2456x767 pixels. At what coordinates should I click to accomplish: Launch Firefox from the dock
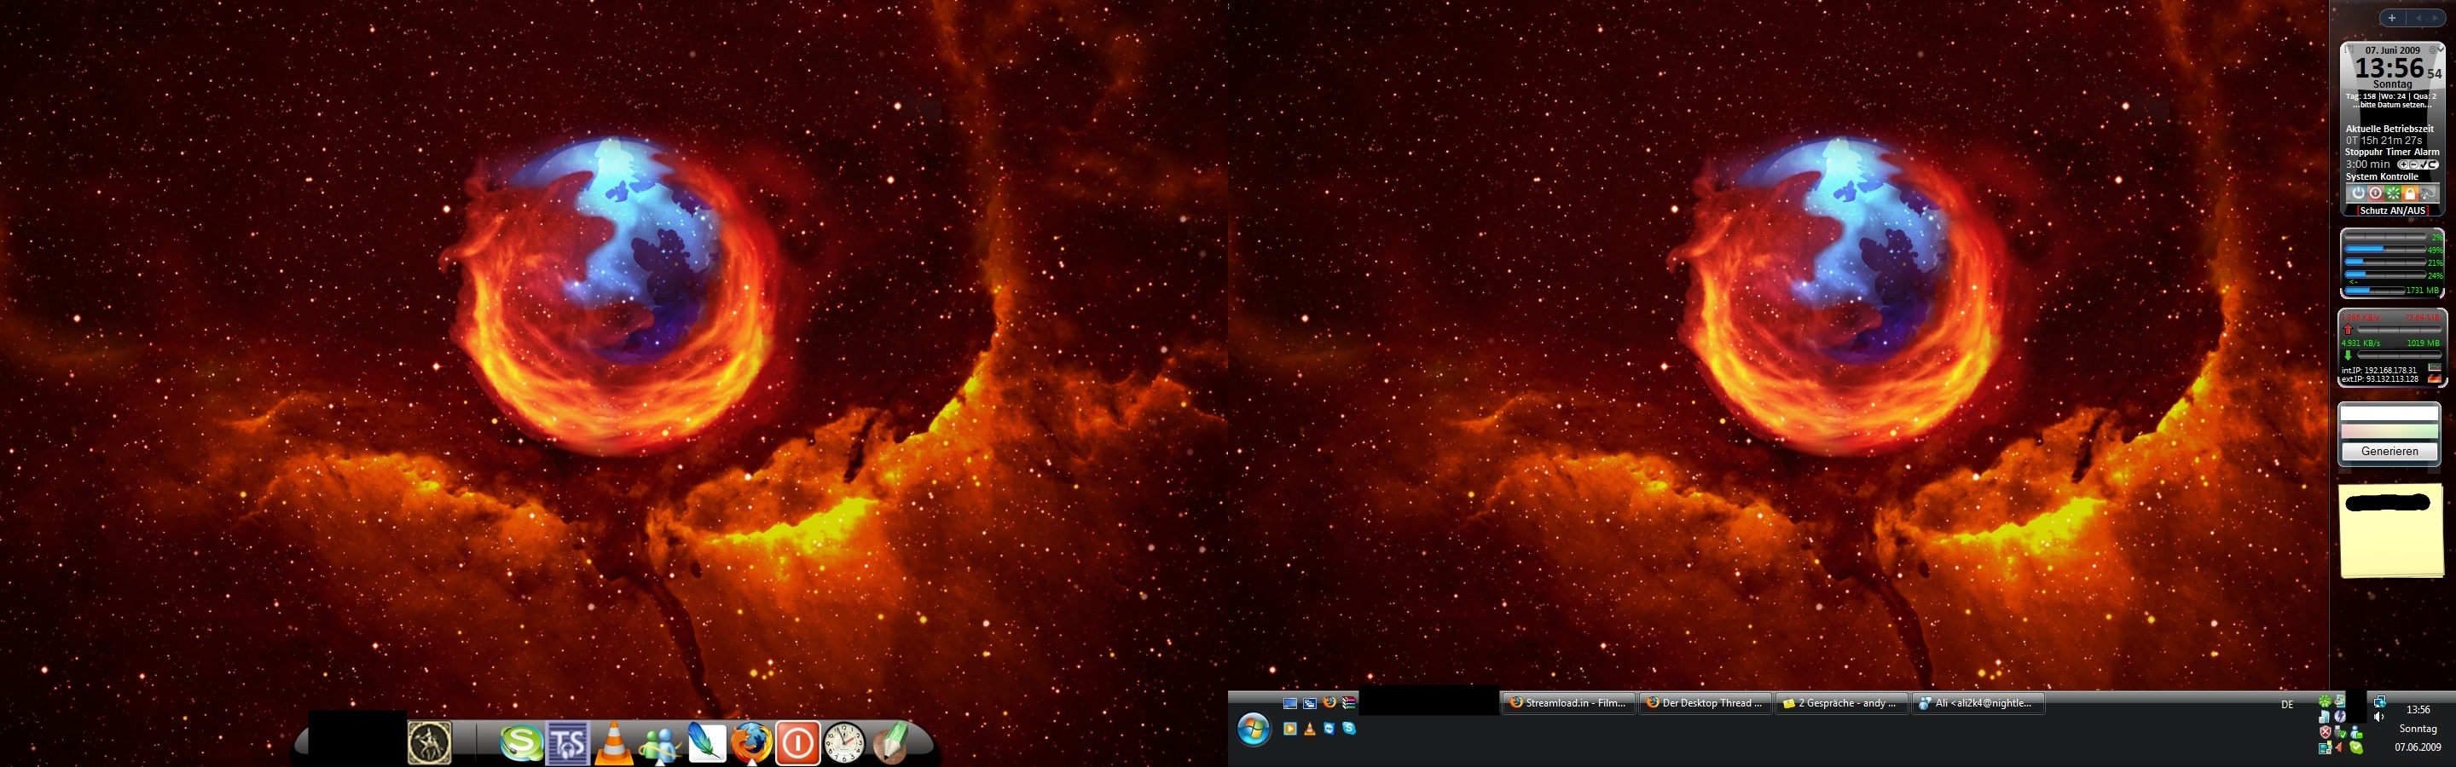pos(752,743)
